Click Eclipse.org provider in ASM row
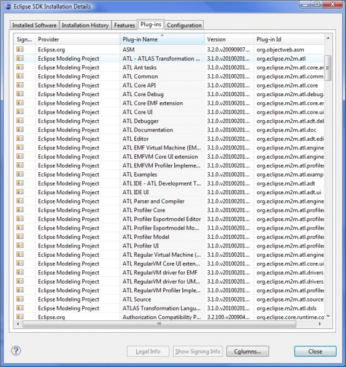 [x=52, y=50]
